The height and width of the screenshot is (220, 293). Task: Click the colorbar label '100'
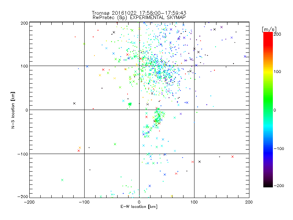point(277,71)
